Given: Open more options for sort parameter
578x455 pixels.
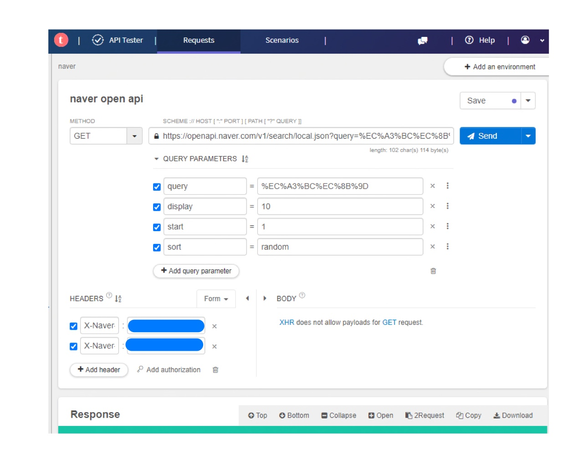Looking at the screenshot, I should pyautogui.click(x=448, y=247).
